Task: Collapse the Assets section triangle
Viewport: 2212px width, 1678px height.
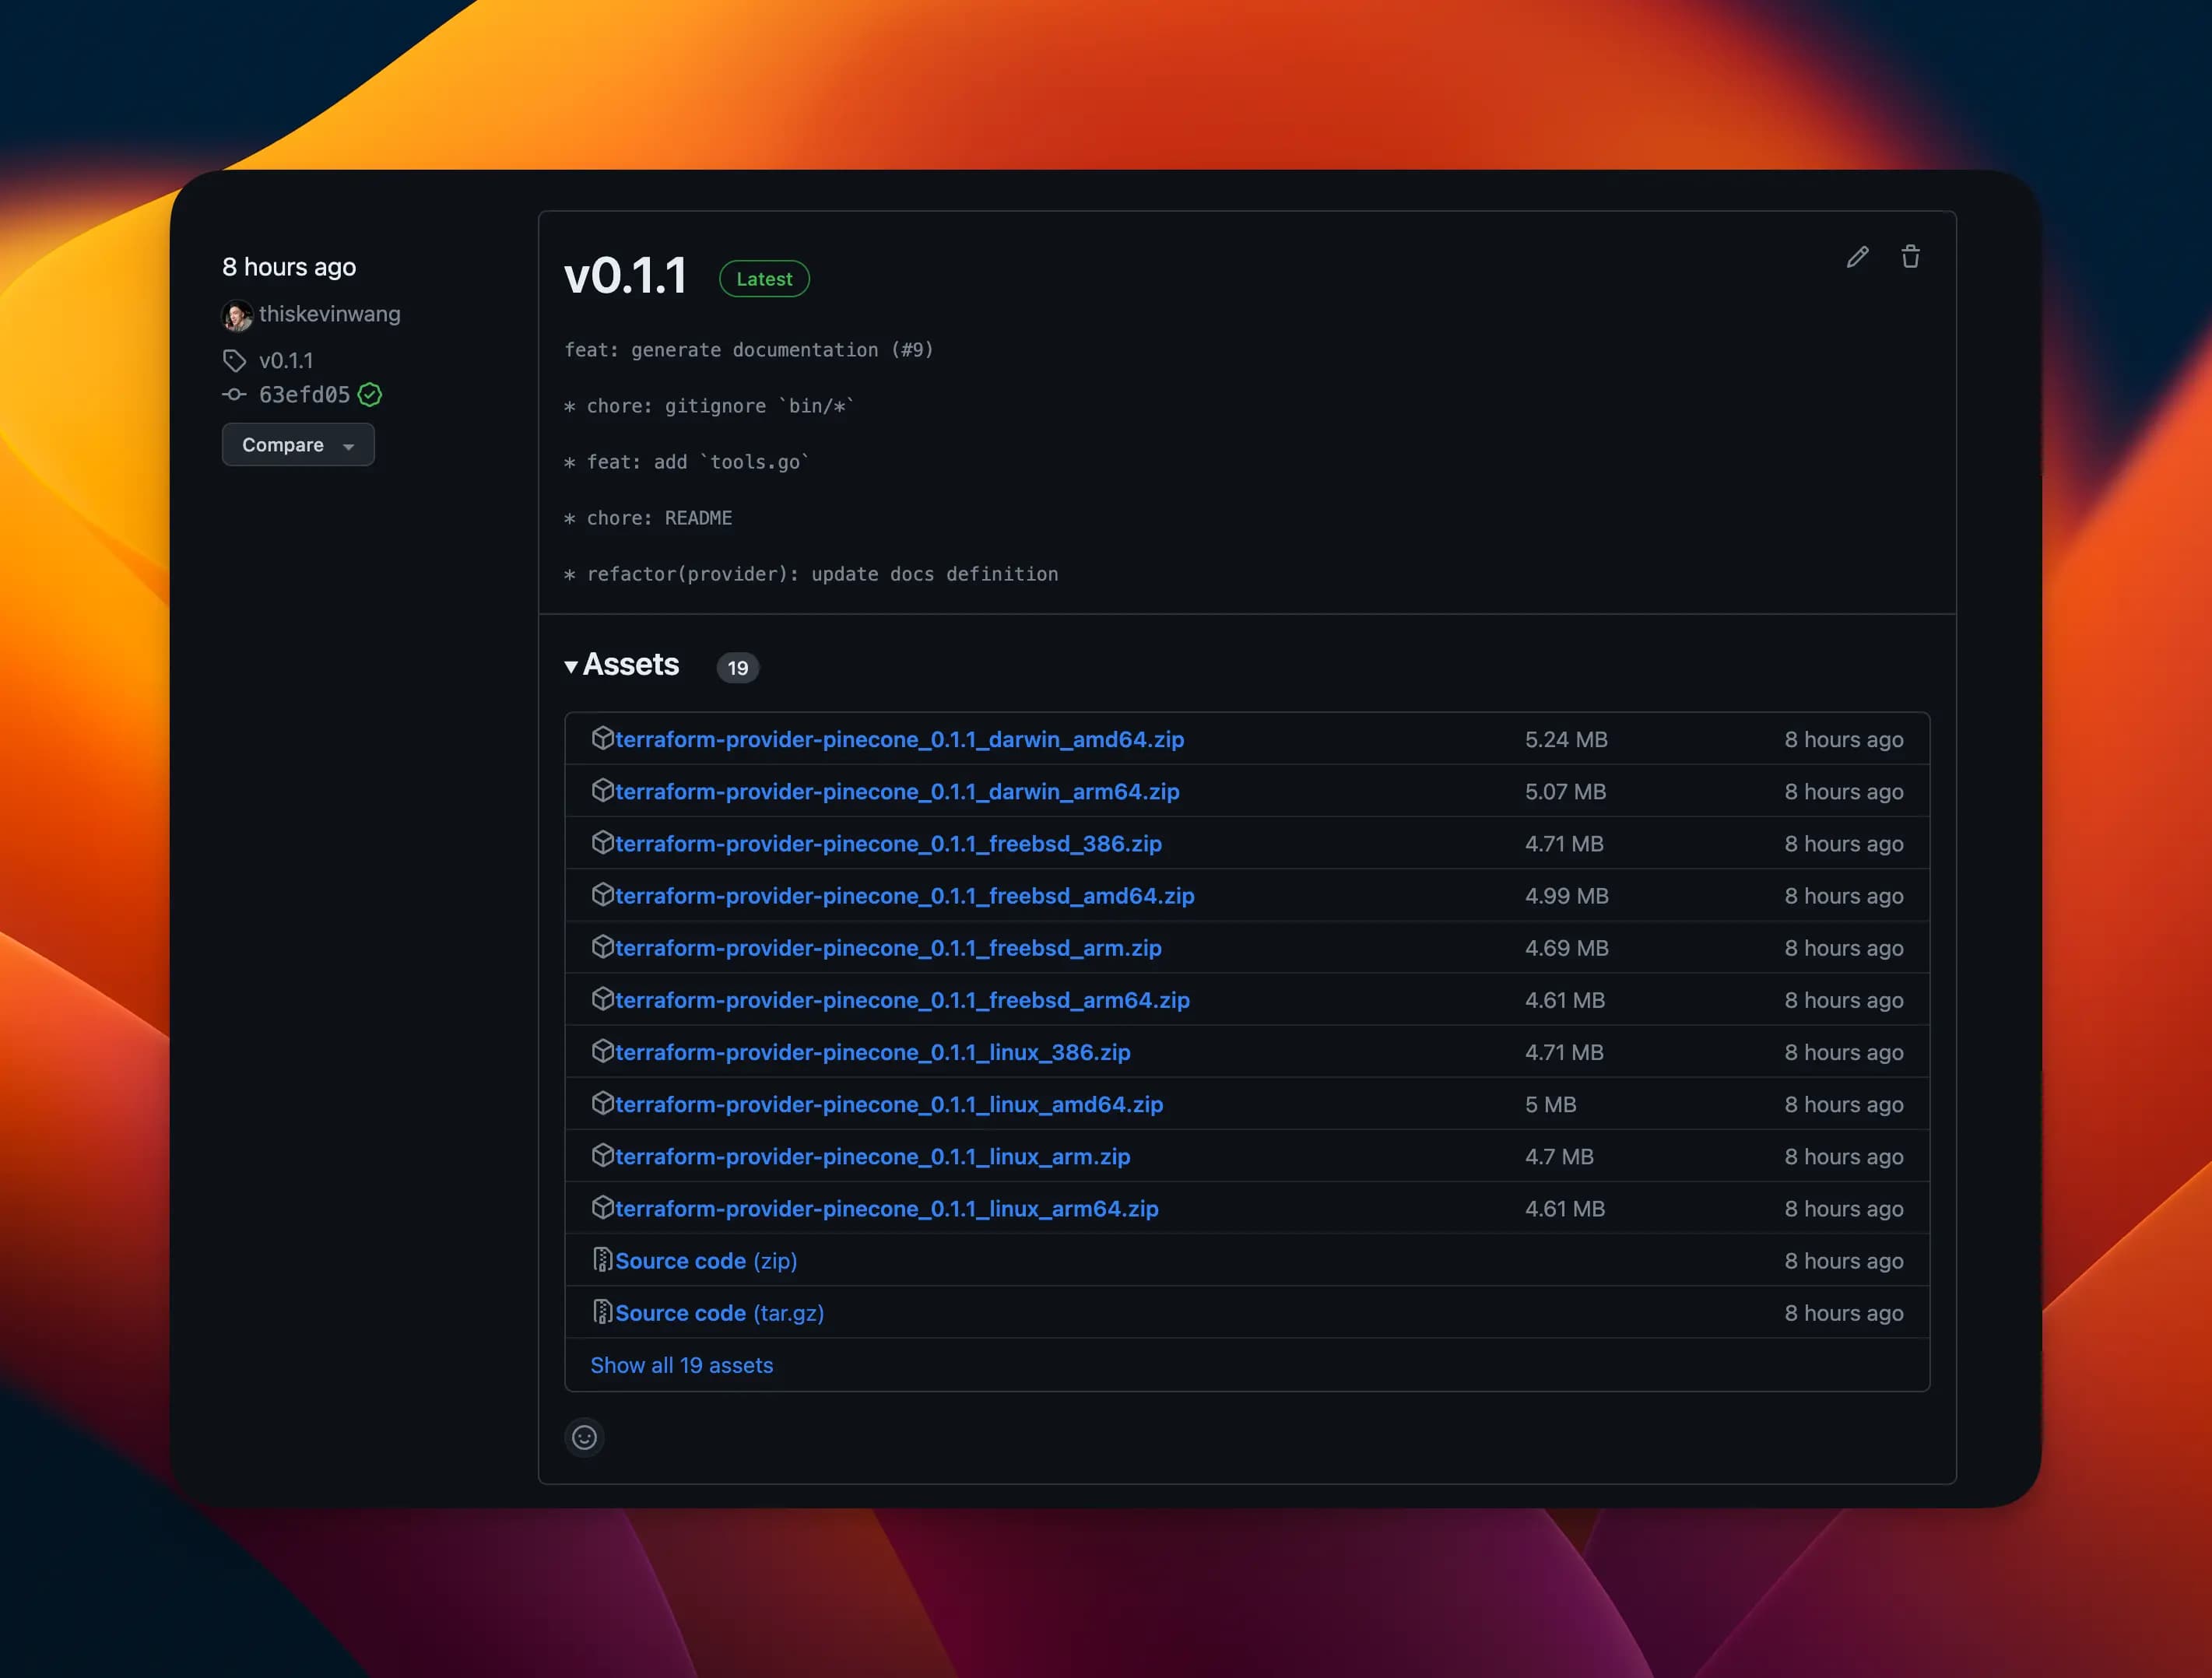Action: pos(571,666)
